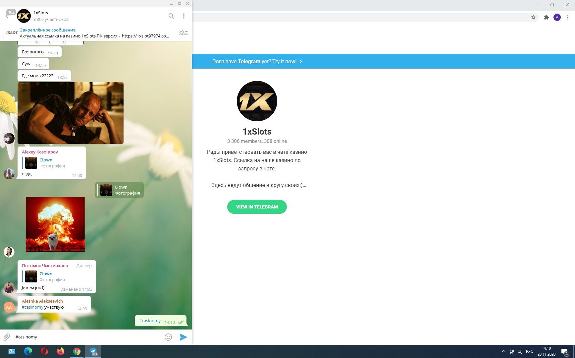
Task: Show hidden system tray icons
Action: [504, 351]
